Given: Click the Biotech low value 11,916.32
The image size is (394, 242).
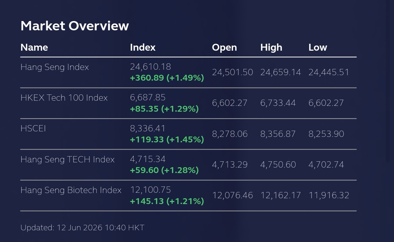Looking at the screenshot, I should tap(329, 195).
